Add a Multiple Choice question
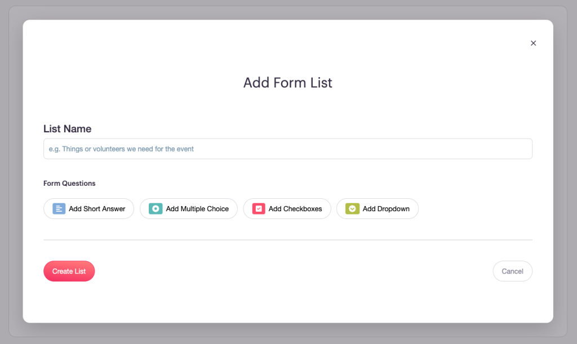This screenshot has width=577, height=344. [x=188, y=208]
